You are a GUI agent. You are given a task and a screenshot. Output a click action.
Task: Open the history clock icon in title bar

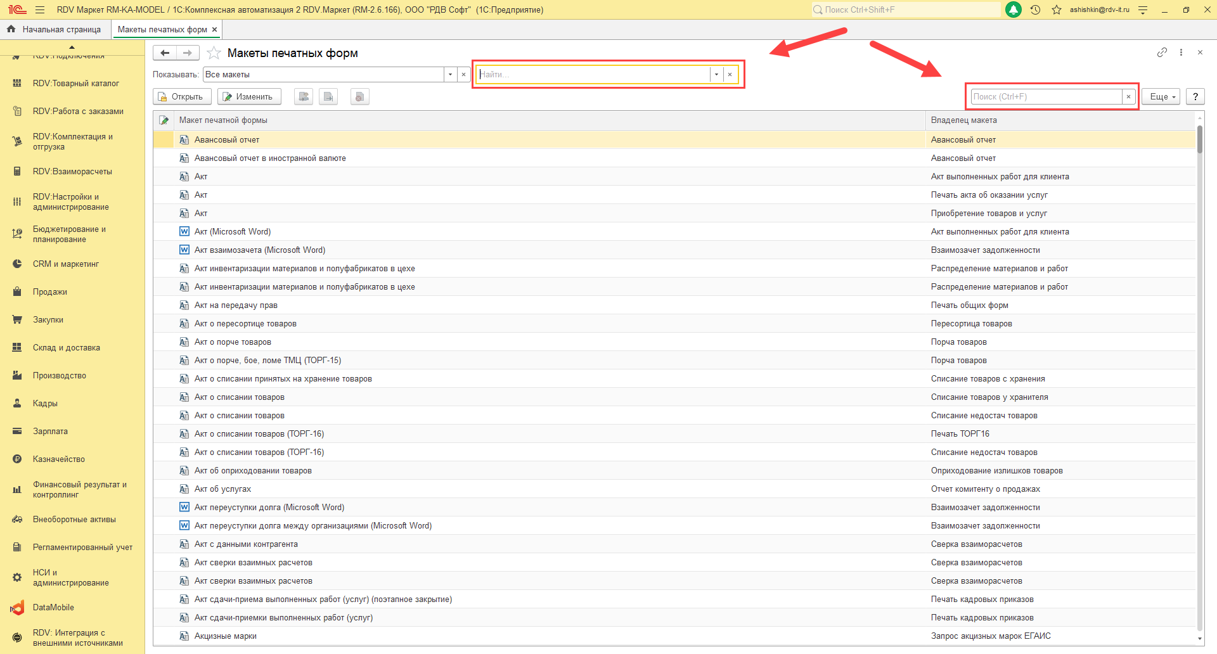[1035, 10]
